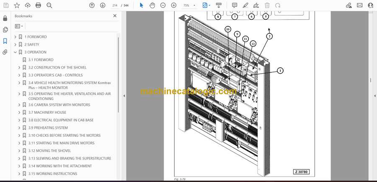The width and height of the screenshot is (377, 182).
Task: Add a comment note
Action: (235, 5)
